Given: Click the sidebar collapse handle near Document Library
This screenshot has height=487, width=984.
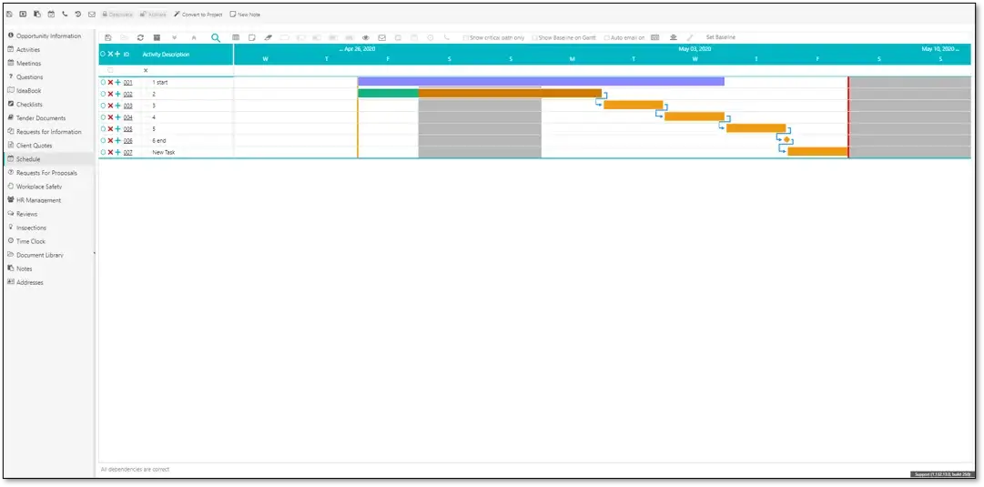Looking at the screenshot, I should coord(94,253).
